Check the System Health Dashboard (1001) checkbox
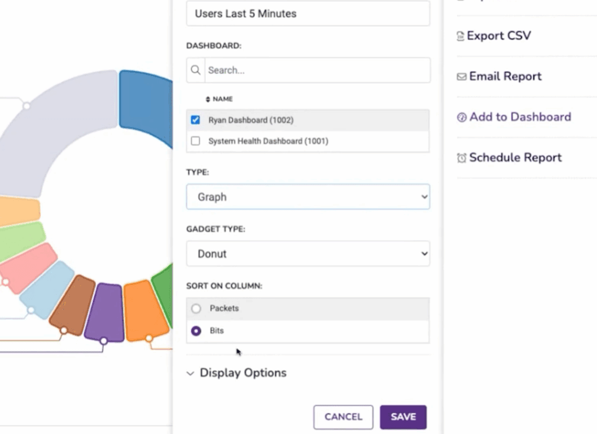Image resolution: width=597 pixels, height=434 pixels. tap(195, 141)
